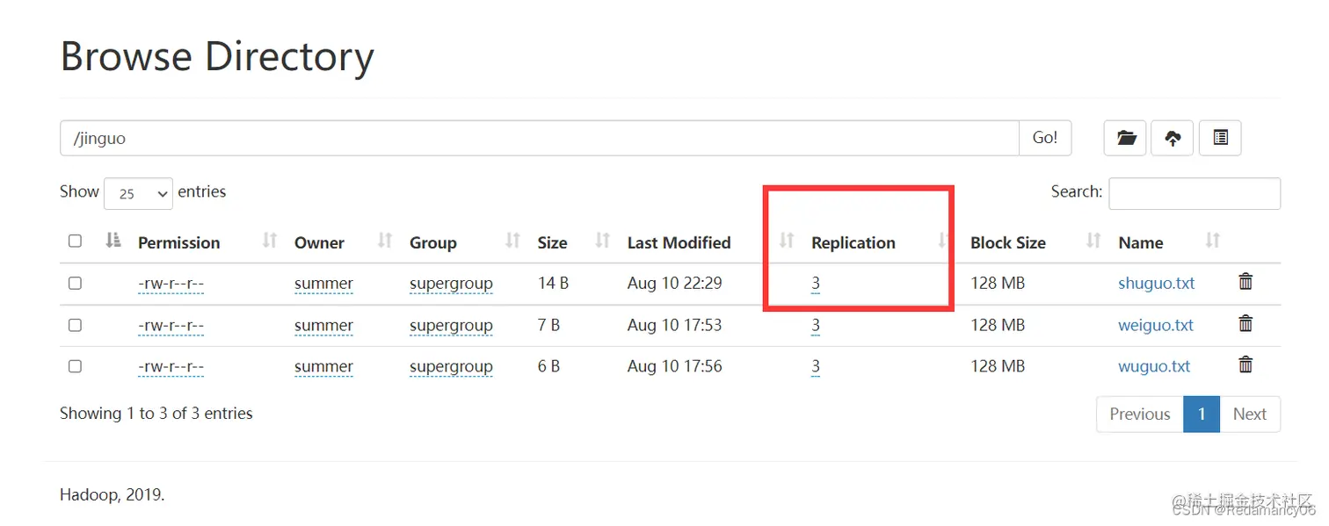
Task: Click supergroup in the wuguo.txt row
Action: pos(451,366)
